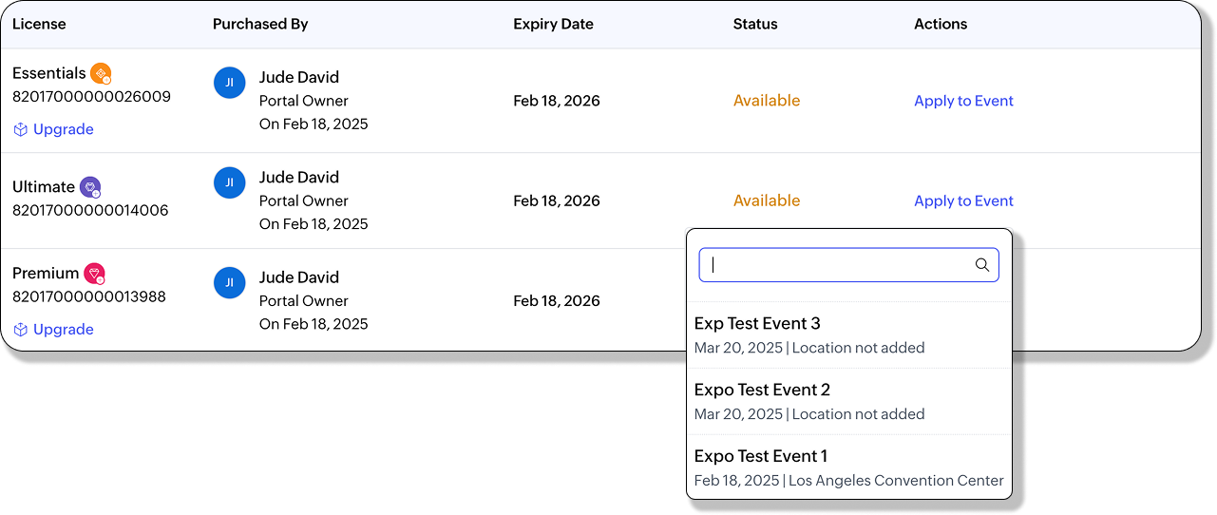Open Apply to Event for Ultimate license
Image resolution: width=1217 pixels, height=515 pixels.
click(963, 200)
